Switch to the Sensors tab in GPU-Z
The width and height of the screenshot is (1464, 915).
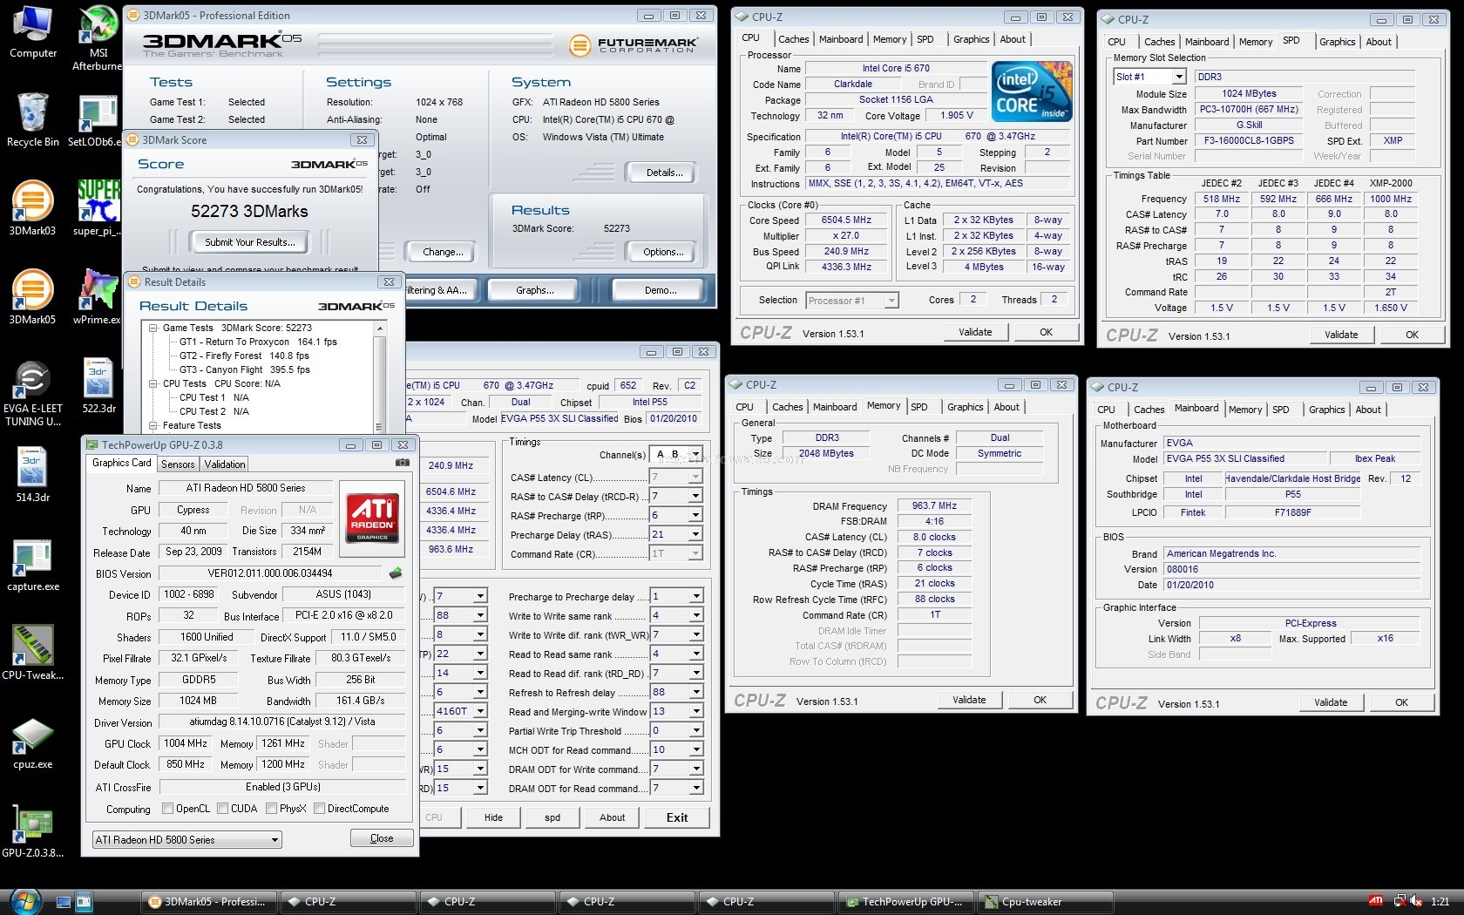coord(178,464)
